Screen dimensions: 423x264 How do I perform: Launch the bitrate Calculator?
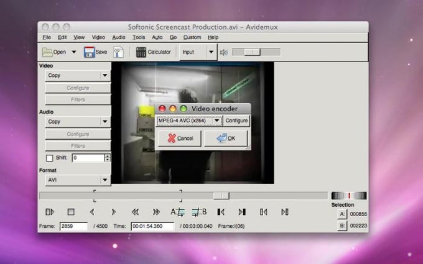coord(153,52)
